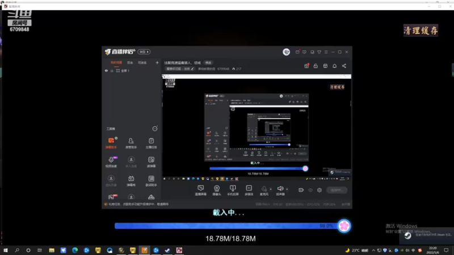Open the 虚拟形象 virtual avatar tool

(111, 181)
